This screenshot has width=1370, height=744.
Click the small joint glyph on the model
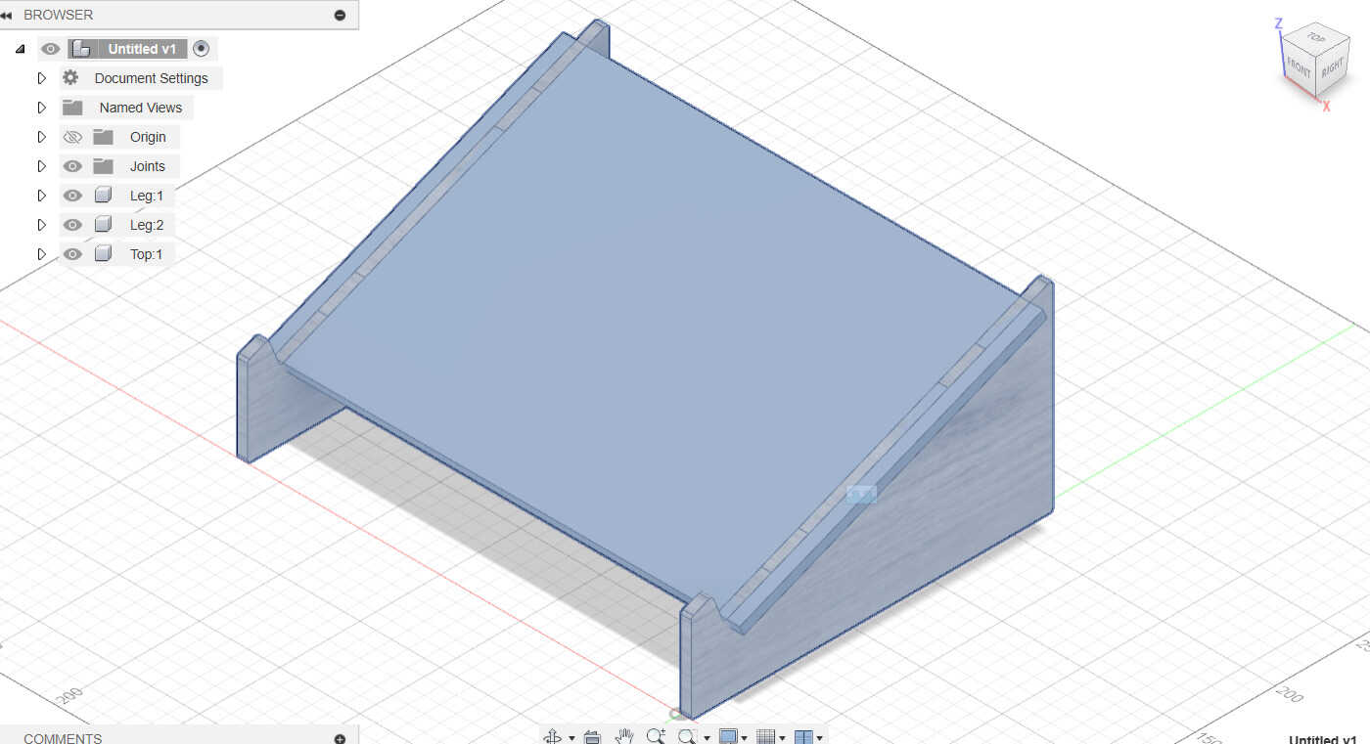point(861,495)
